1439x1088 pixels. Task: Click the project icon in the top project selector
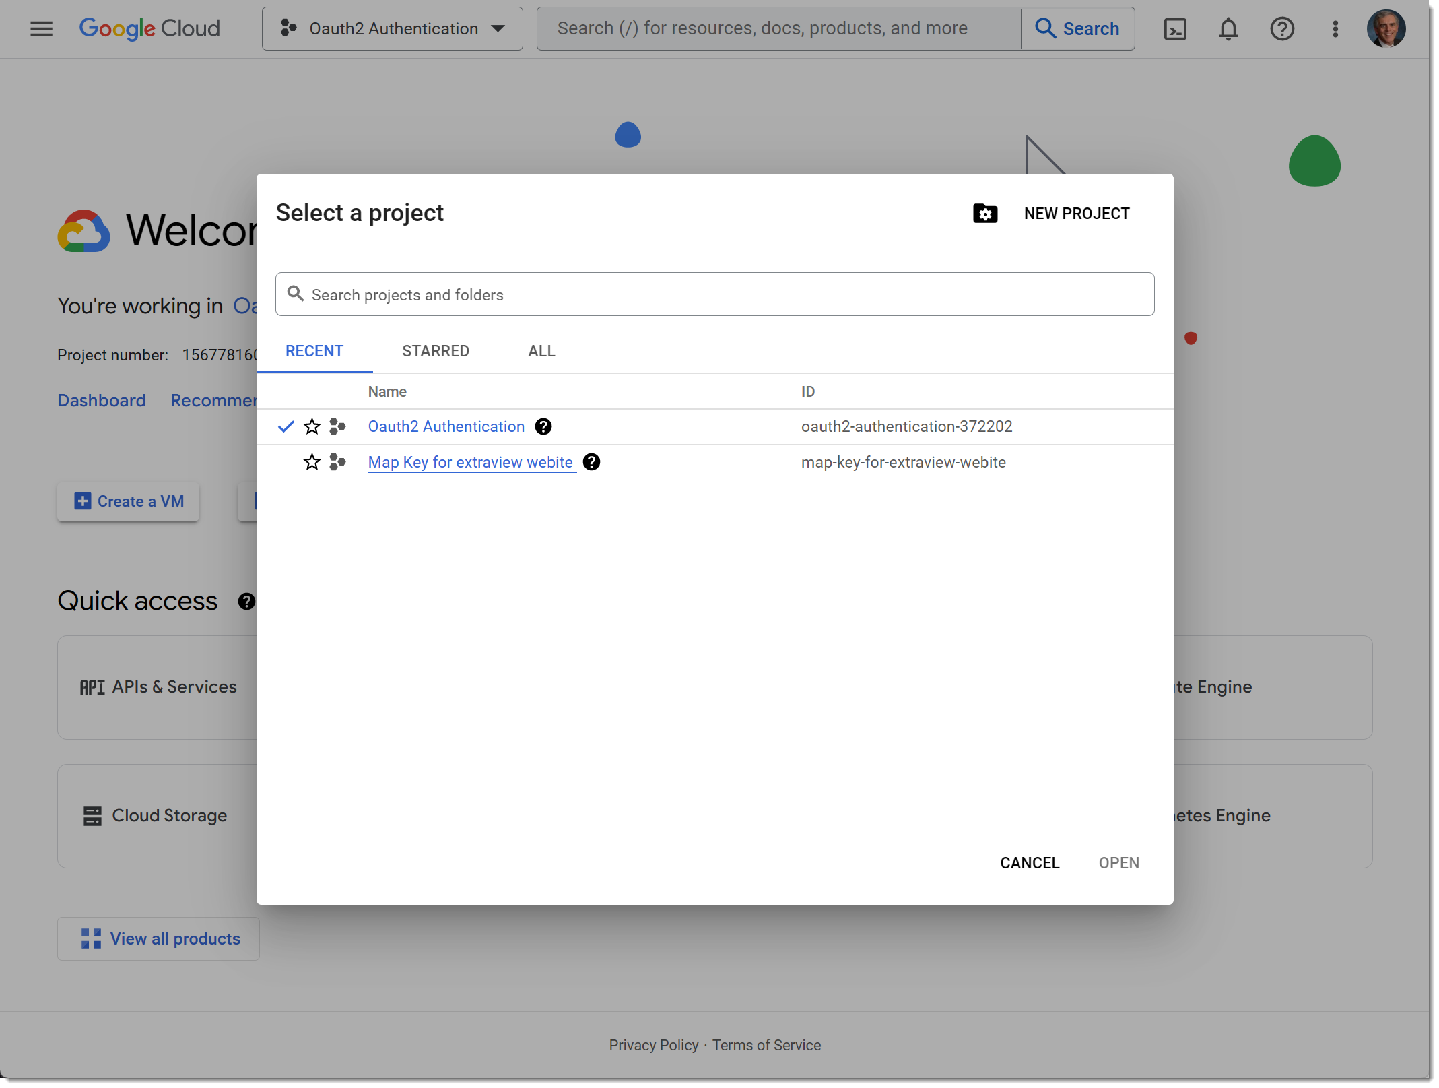pos(288,28)
